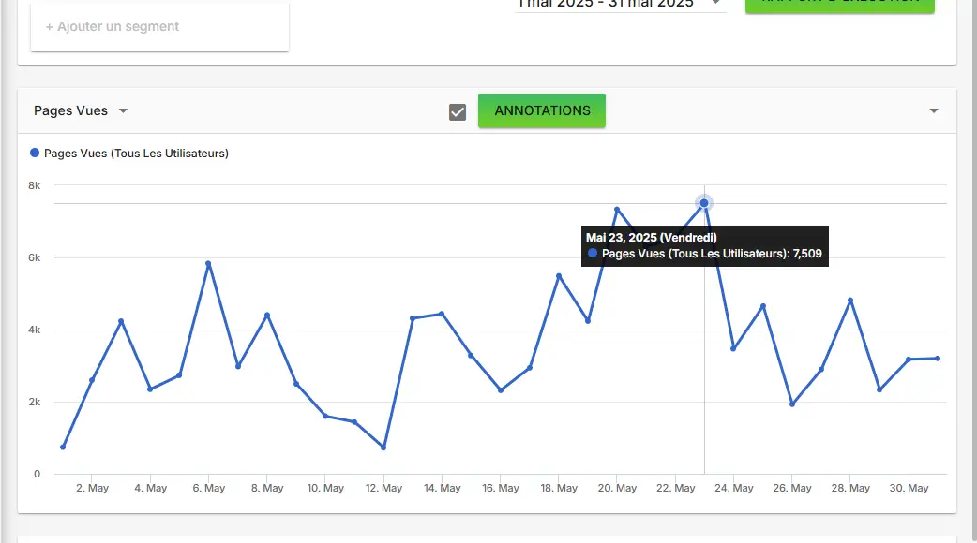977x543 pixels.
Task: Select the May 31 last data point
Action: coord(938,359)
